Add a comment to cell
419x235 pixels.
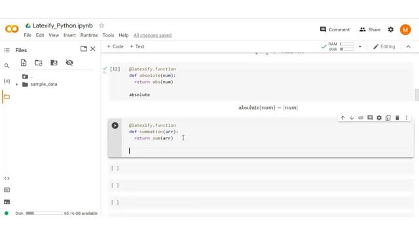[370, 117]
